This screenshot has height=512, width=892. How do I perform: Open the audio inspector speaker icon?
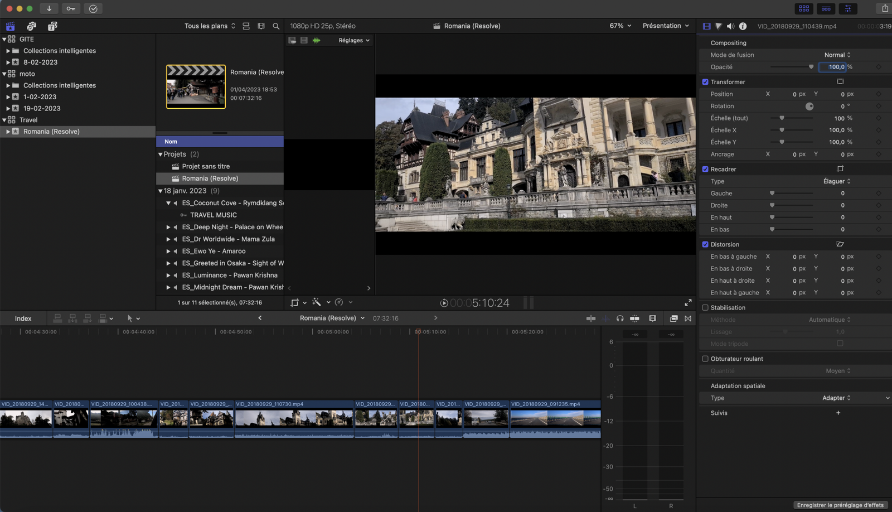[730, 26]
